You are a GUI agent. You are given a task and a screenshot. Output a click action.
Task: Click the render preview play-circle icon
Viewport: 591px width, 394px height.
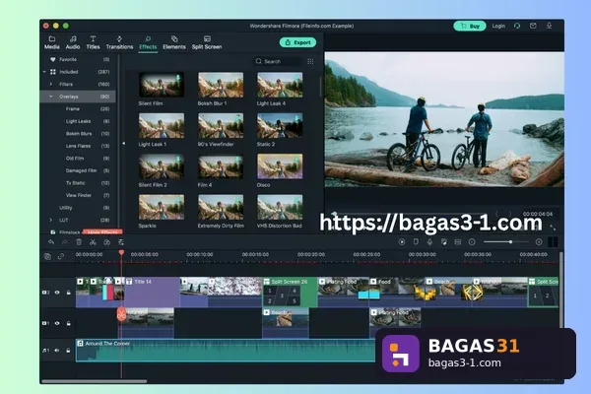point(402,242)
